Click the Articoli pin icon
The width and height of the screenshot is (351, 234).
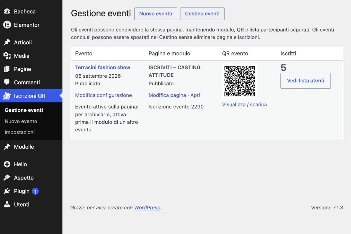pyautogui.click(x=7, y=42)
